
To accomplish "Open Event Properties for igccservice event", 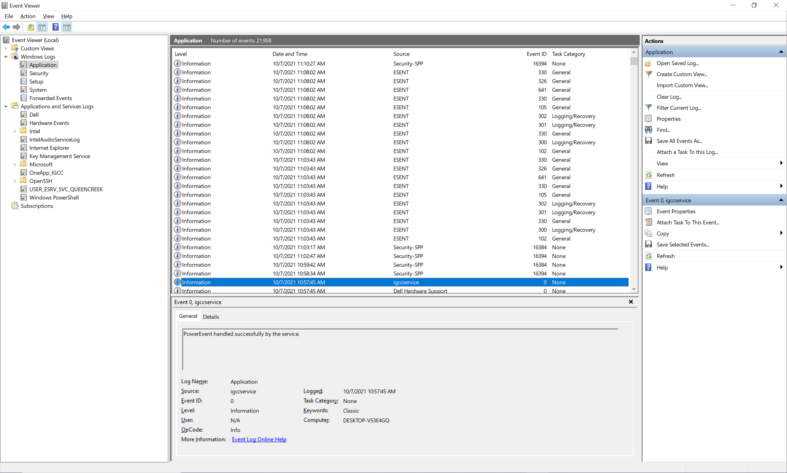I will (676, 211).
